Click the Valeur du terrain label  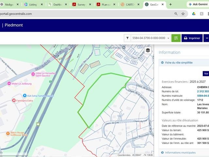pyautogui.click(x=171, y=130)
